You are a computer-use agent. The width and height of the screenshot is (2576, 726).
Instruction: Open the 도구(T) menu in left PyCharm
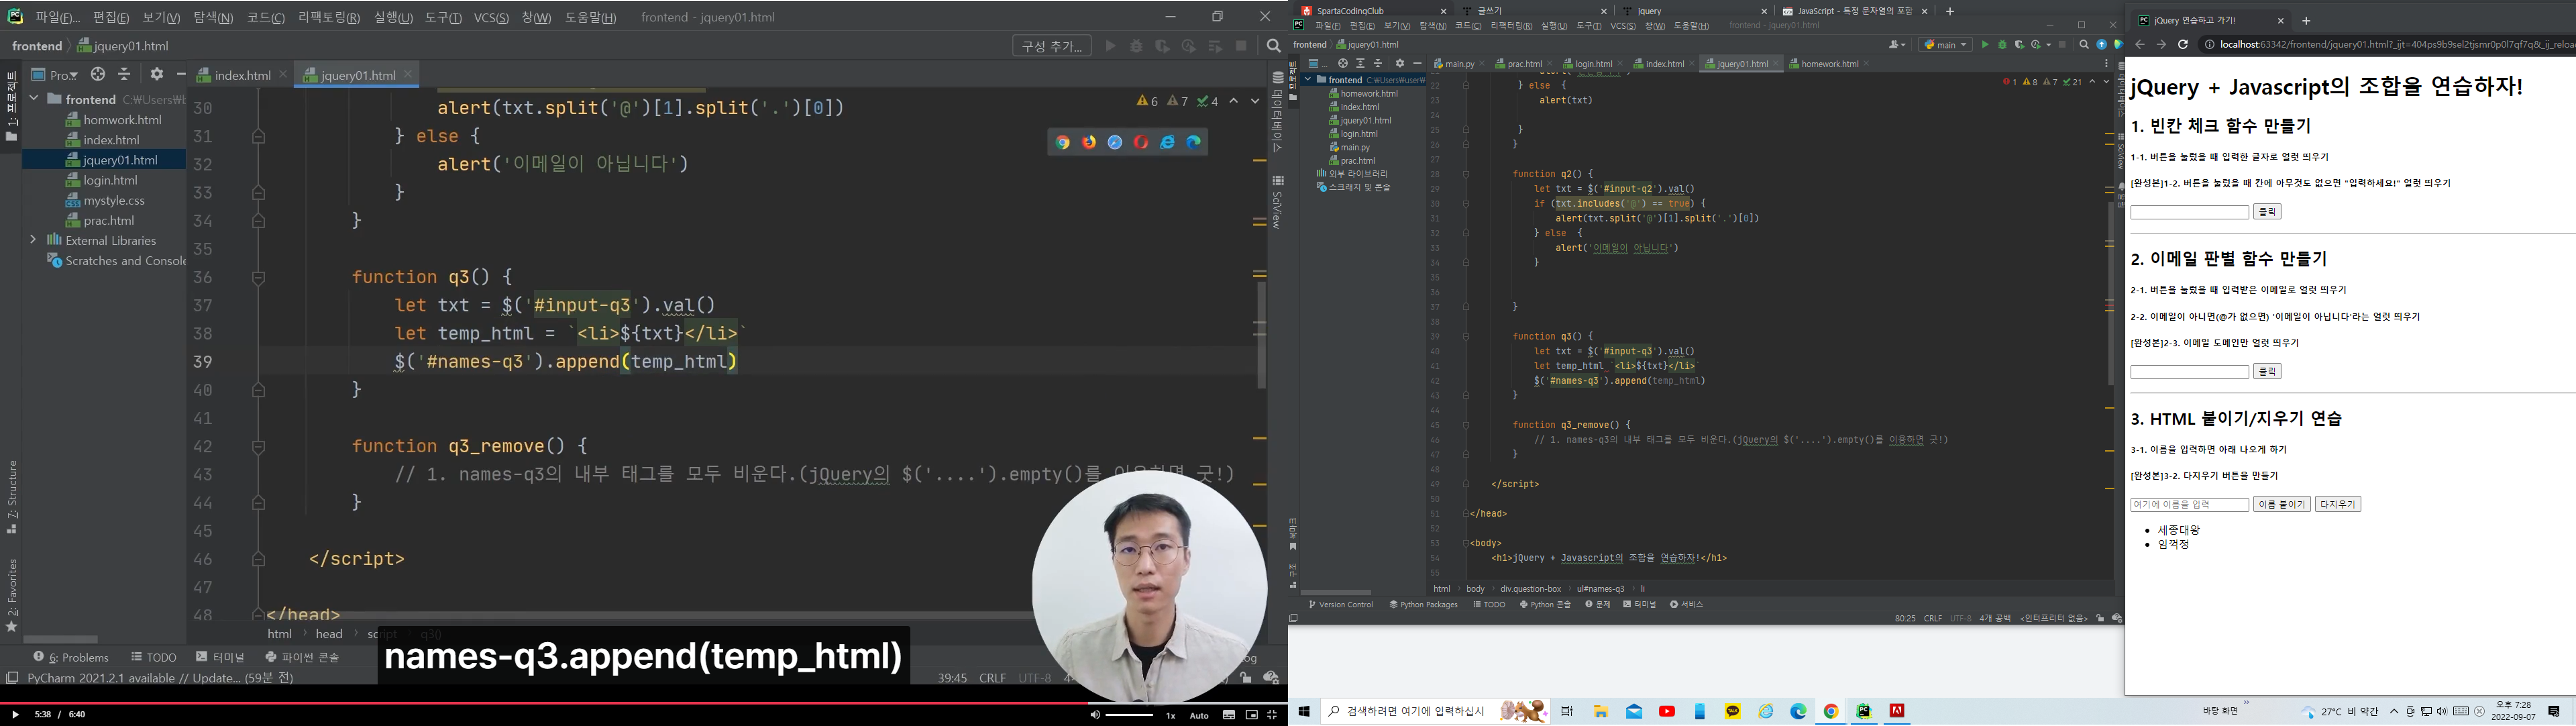[443, 18]
